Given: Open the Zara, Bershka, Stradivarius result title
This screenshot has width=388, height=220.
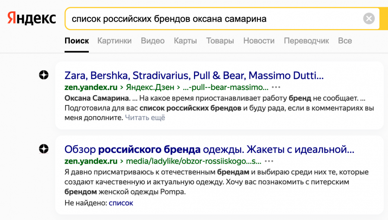Looking at the screenshot, I should (x=194, y=76).
